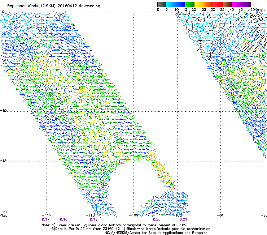This screenshot has width=267, height=235.
Task: Click the "NOAA/NESDIS/Center for Satellite Applications and Research" credit
Action: click(156, 233)
